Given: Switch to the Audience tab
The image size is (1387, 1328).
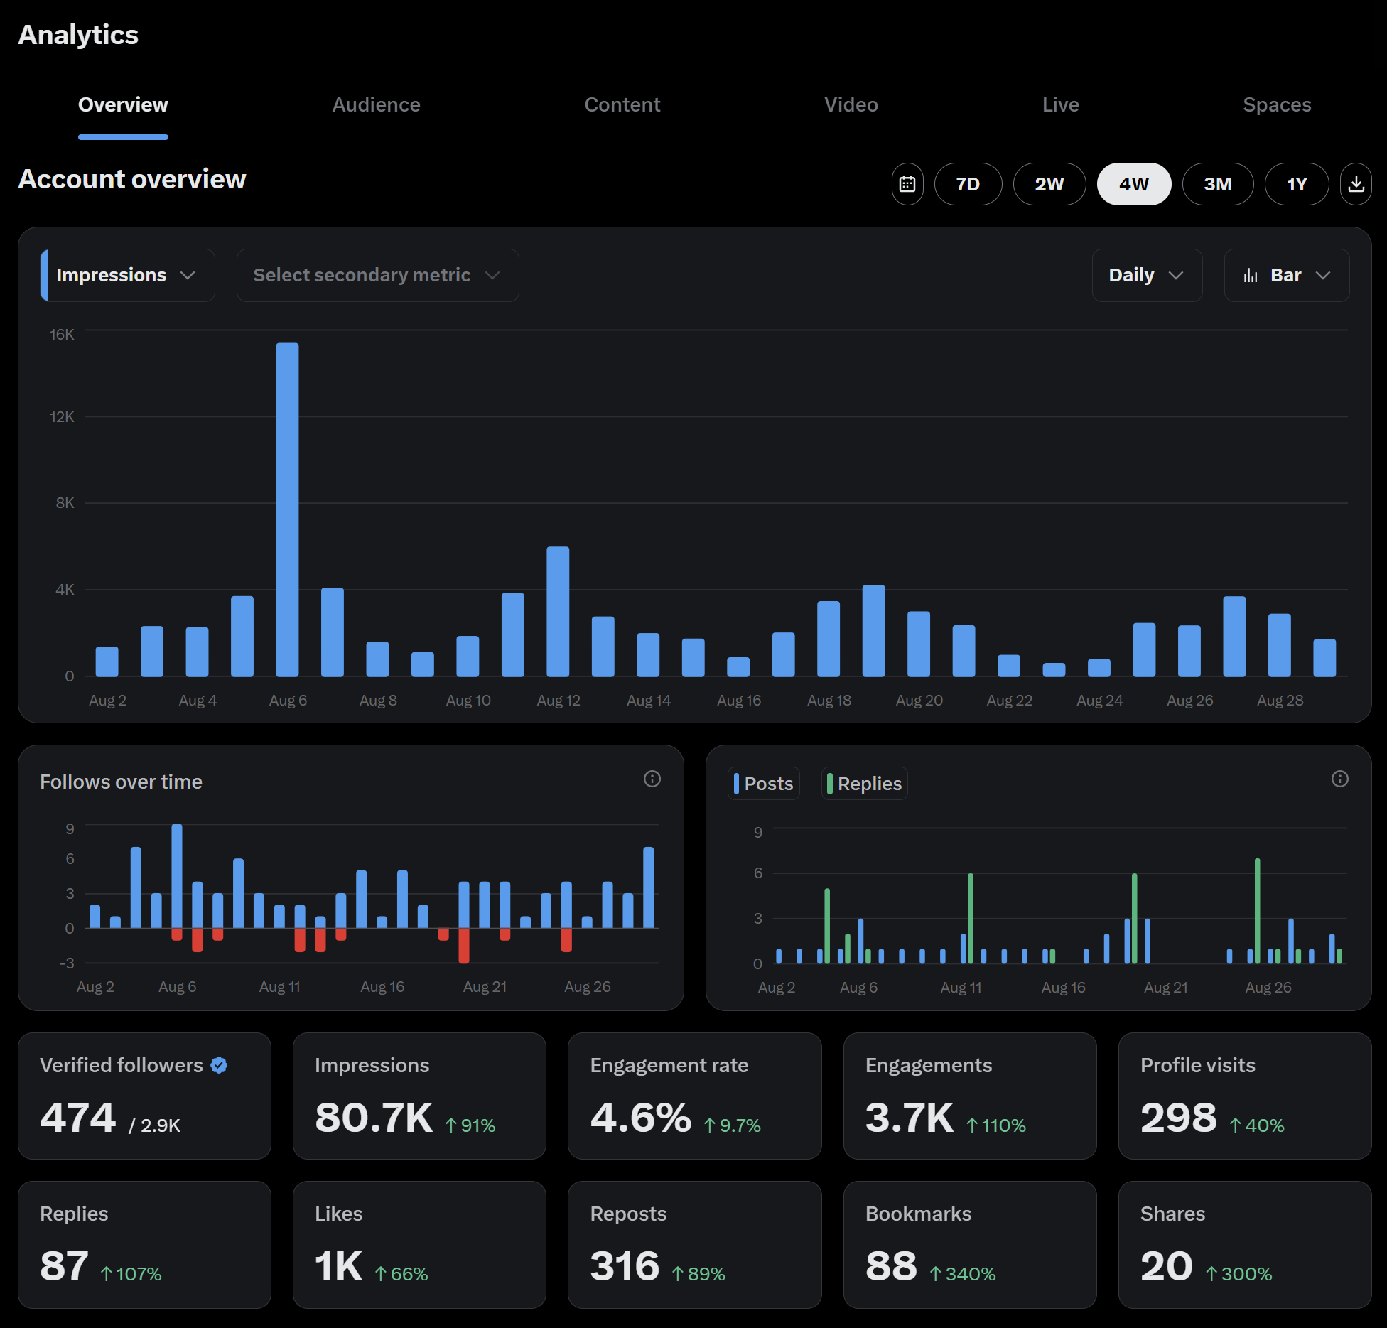Looking at the screenshot, I should click(376, 104).
